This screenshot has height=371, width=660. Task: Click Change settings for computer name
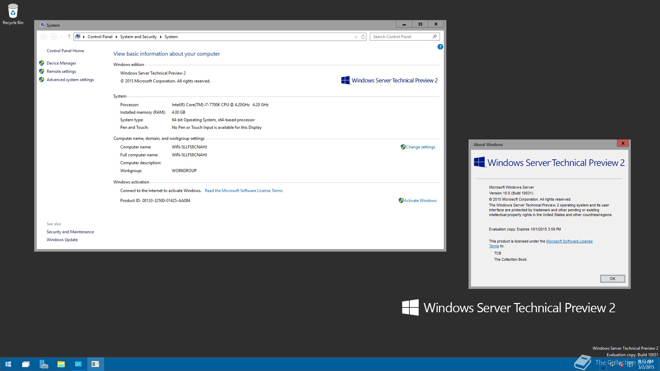tap(420, 147)
